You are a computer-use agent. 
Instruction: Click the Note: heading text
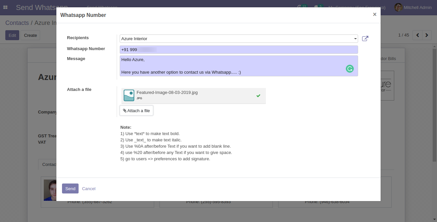pyautogui.click(x=126, y=127)
